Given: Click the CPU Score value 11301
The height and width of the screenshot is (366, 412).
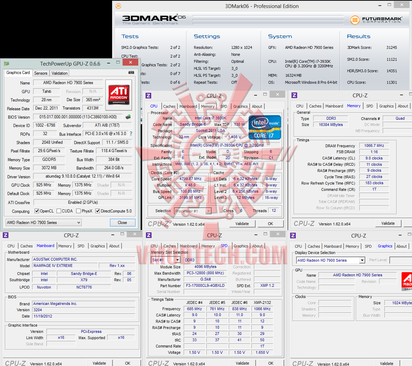Looking at the screenshot, I should tap(391, 82).
